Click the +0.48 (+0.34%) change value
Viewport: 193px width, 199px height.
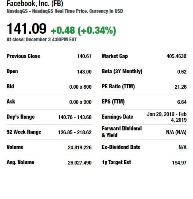coord(84,30)
